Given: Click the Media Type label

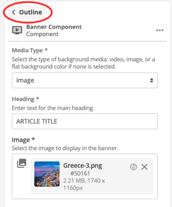Looking at the screenshot, I should 30,51.
